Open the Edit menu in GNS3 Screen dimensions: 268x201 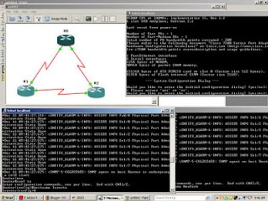click(x=16, y=12)
